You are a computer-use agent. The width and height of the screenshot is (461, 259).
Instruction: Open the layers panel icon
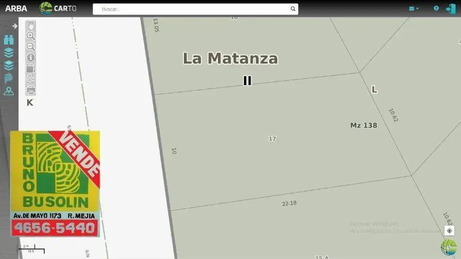point(9,53)
